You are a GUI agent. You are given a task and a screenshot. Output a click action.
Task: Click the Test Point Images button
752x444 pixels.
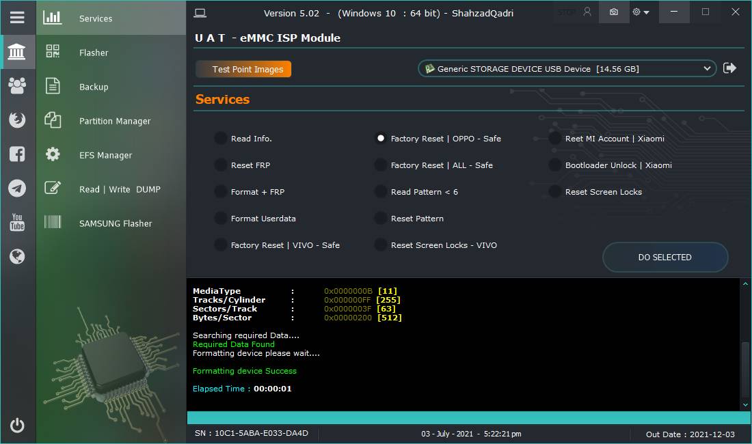coord(243,69)
